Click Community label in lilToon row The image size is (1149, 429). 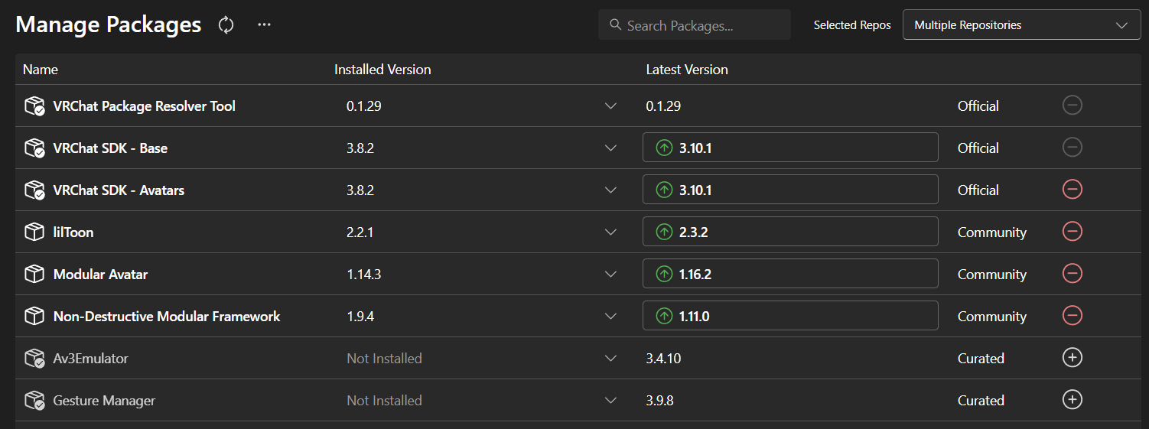coord(992,232)
